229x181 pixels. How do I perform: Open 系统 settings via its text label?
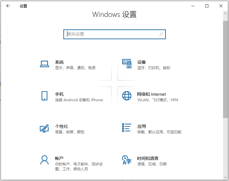(x=59, y=62)
